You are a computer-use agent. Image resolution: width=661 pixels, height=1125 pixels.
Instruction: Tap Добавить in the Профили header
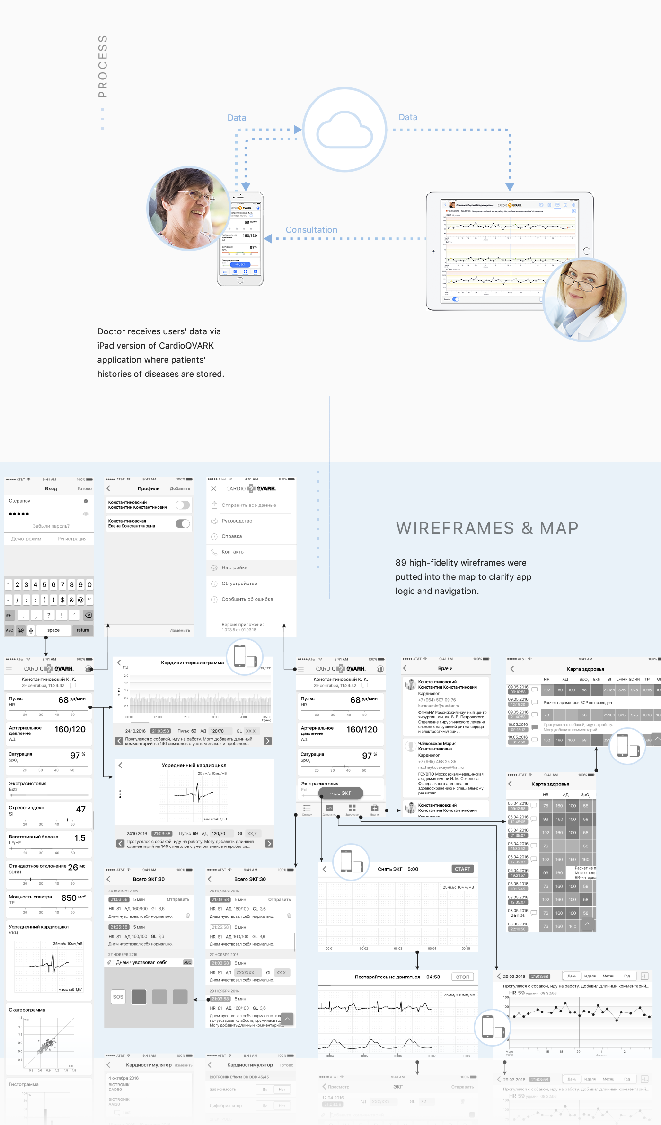tap(180, 488)
